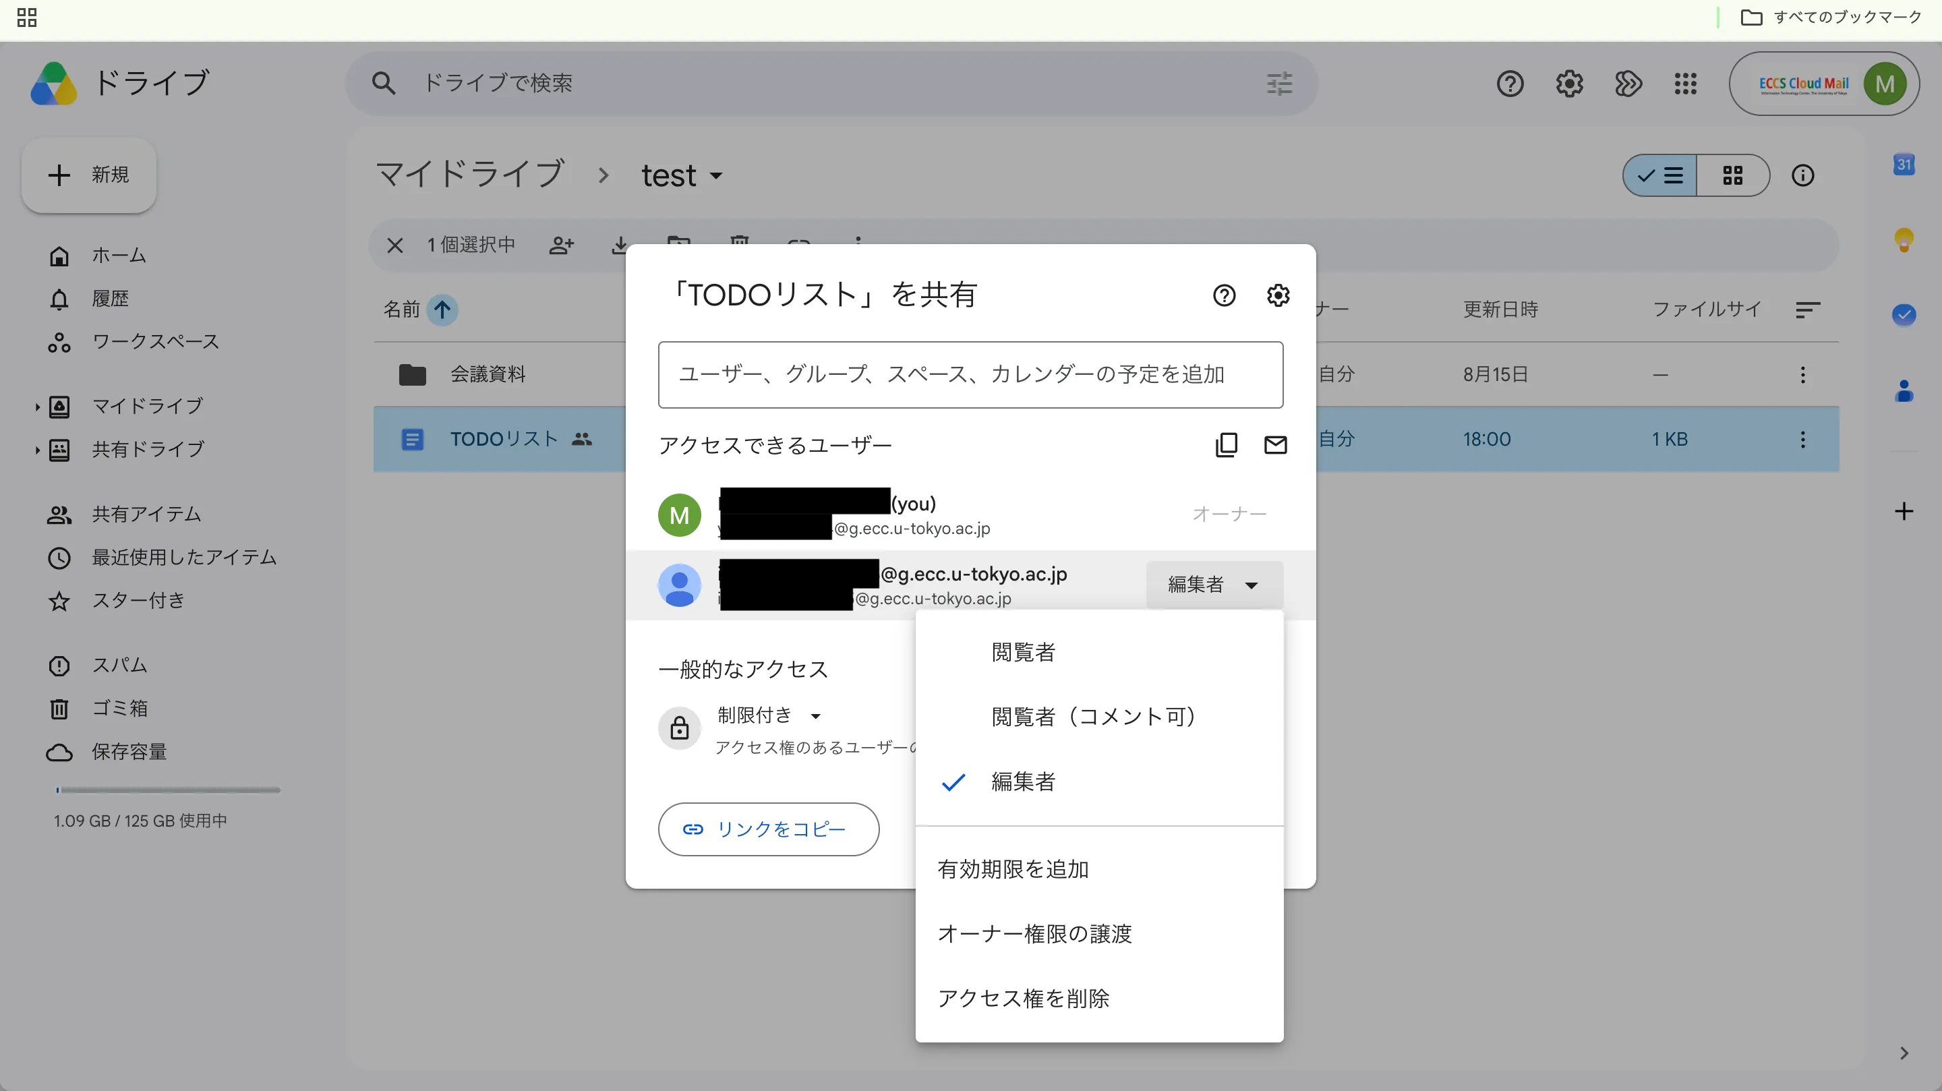Switch to grid layout view

[x=1732, y=176]
